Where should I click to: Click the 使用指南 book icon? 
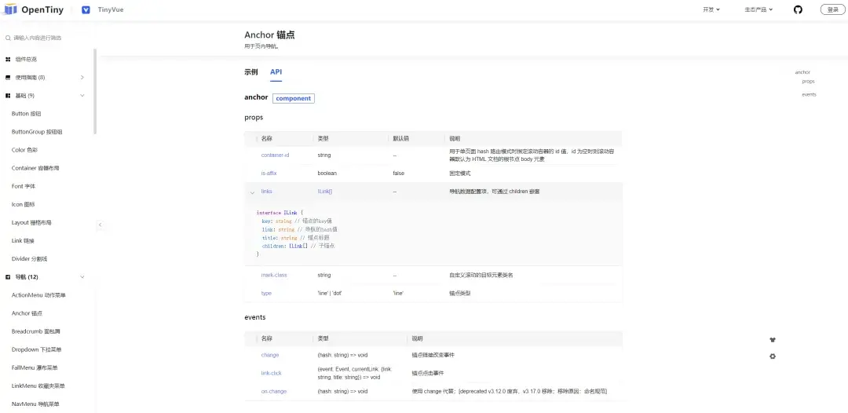point(8,77)
